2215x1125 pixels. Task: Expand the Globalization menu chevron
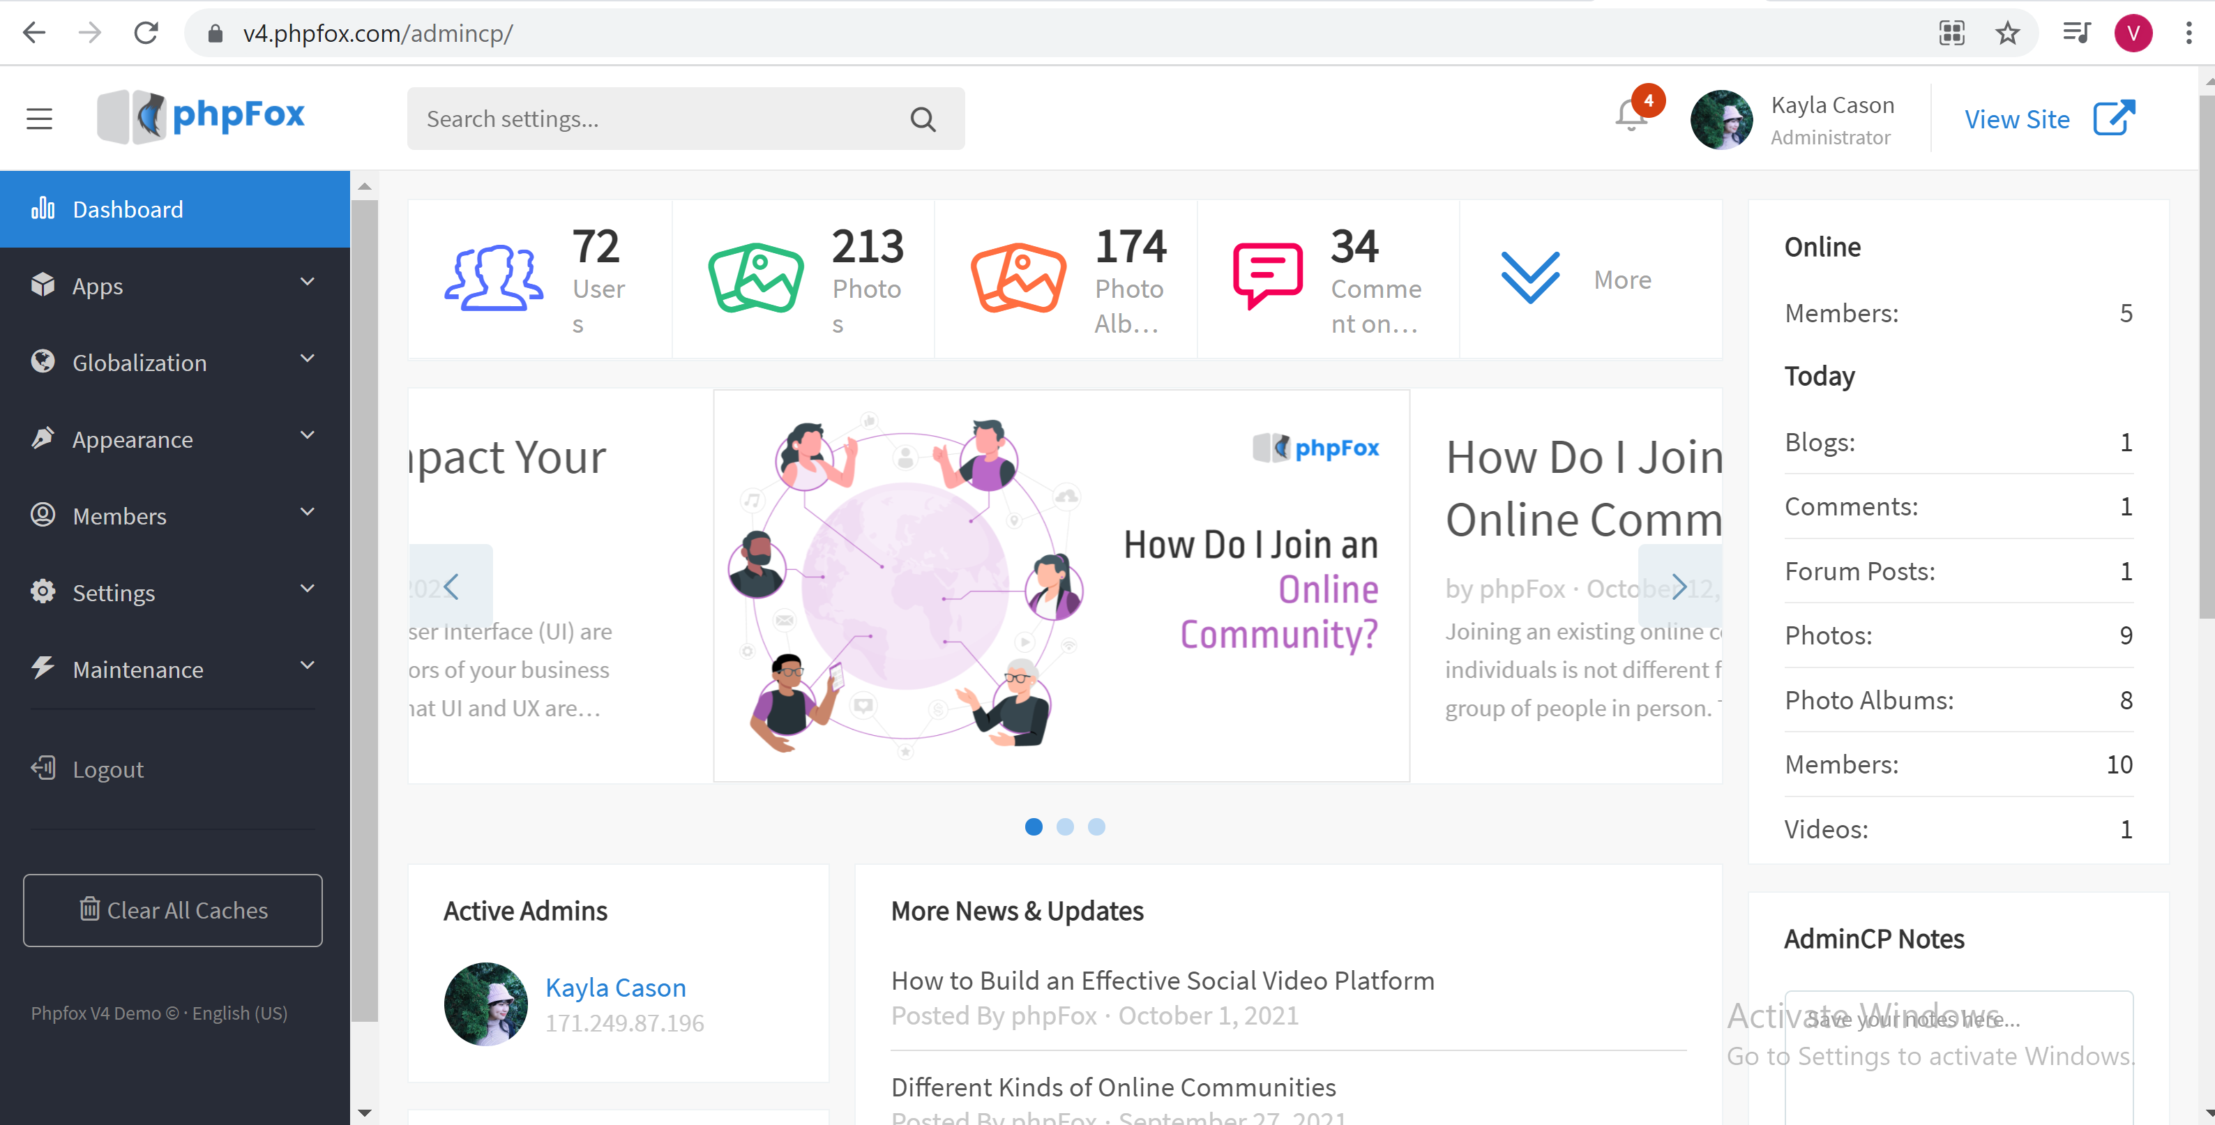coord(307,358)
